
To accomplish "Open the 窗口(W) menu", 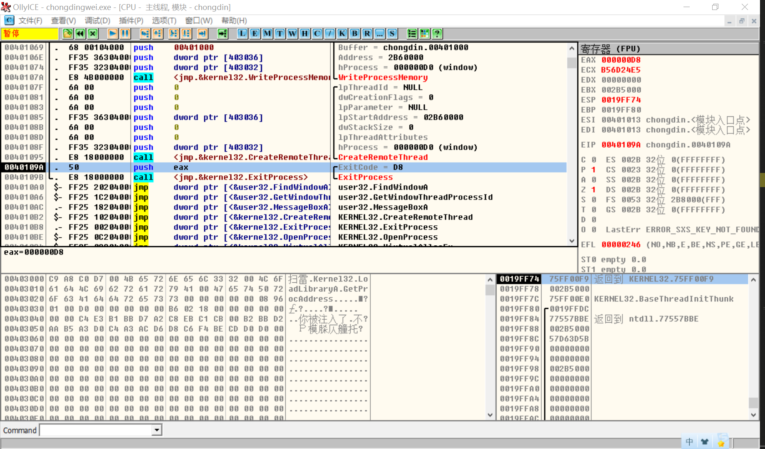I will click(x=199, y=20).
